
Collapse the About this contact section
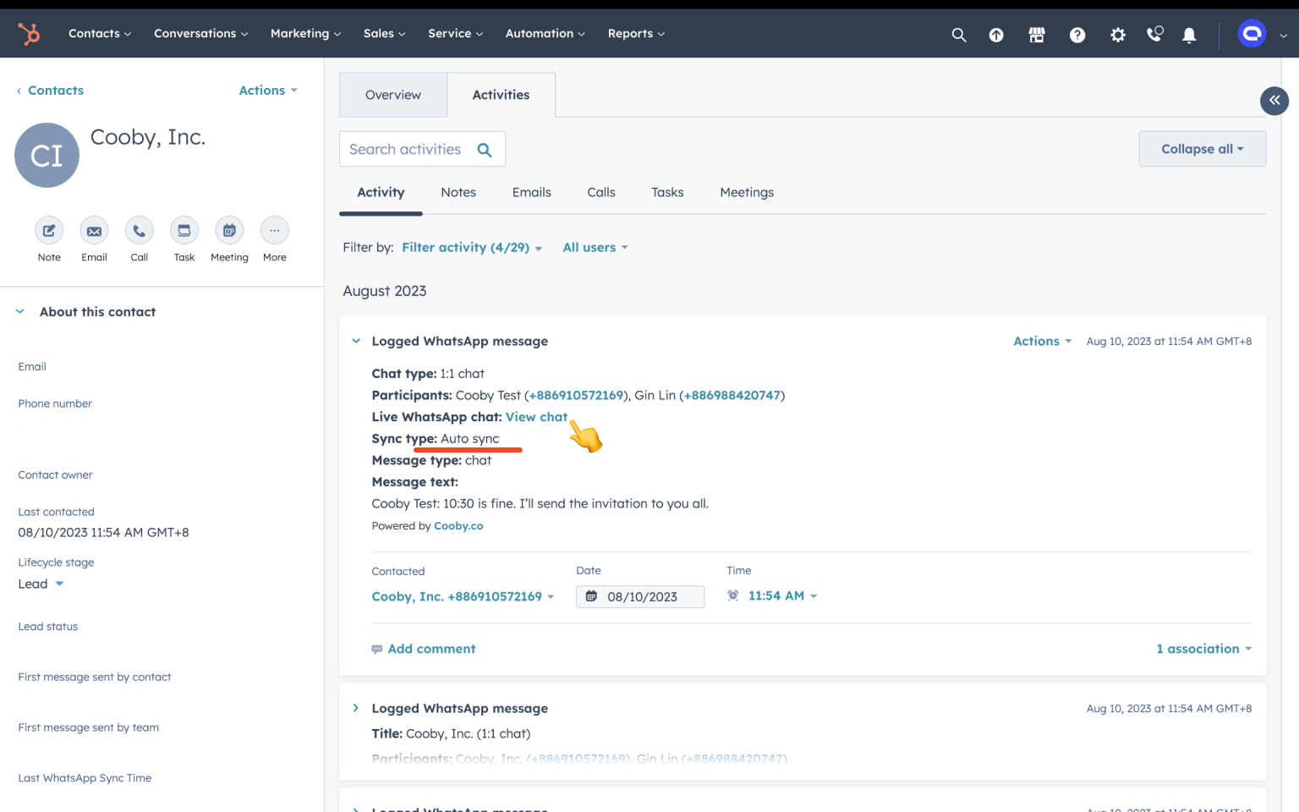(19, 312)
